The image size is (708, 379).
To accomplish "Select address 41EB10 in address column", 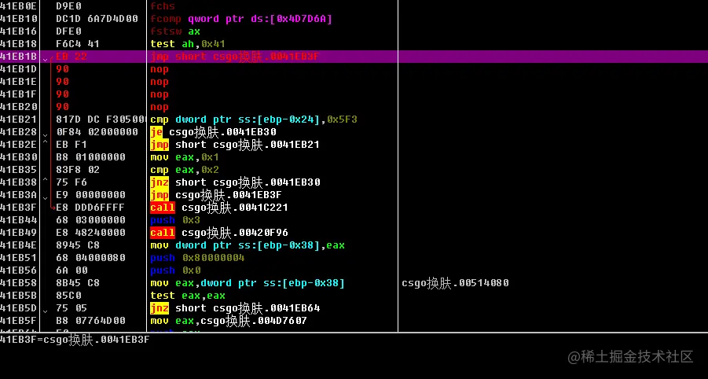I will (19, 19).
